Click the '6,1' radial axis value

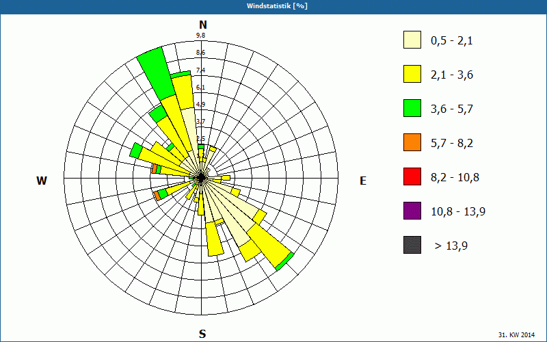200,88
